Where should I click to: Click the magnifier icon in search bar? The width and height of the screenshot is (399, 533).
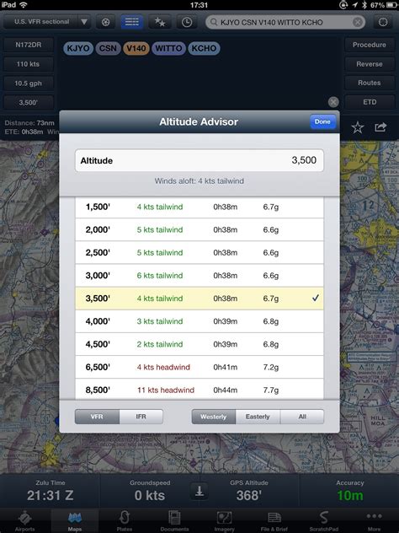pos(214,22)
